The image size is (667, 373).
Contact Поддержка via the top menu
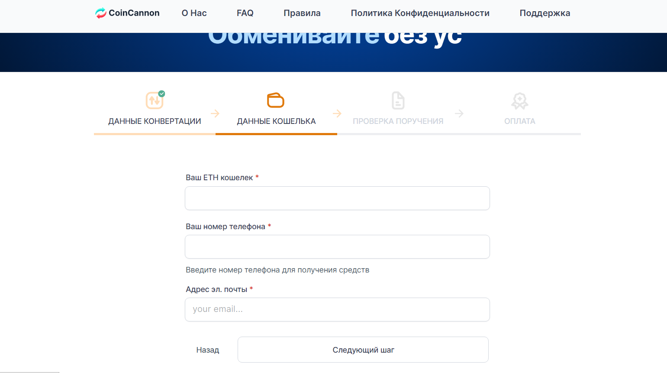tap(545, 13)
